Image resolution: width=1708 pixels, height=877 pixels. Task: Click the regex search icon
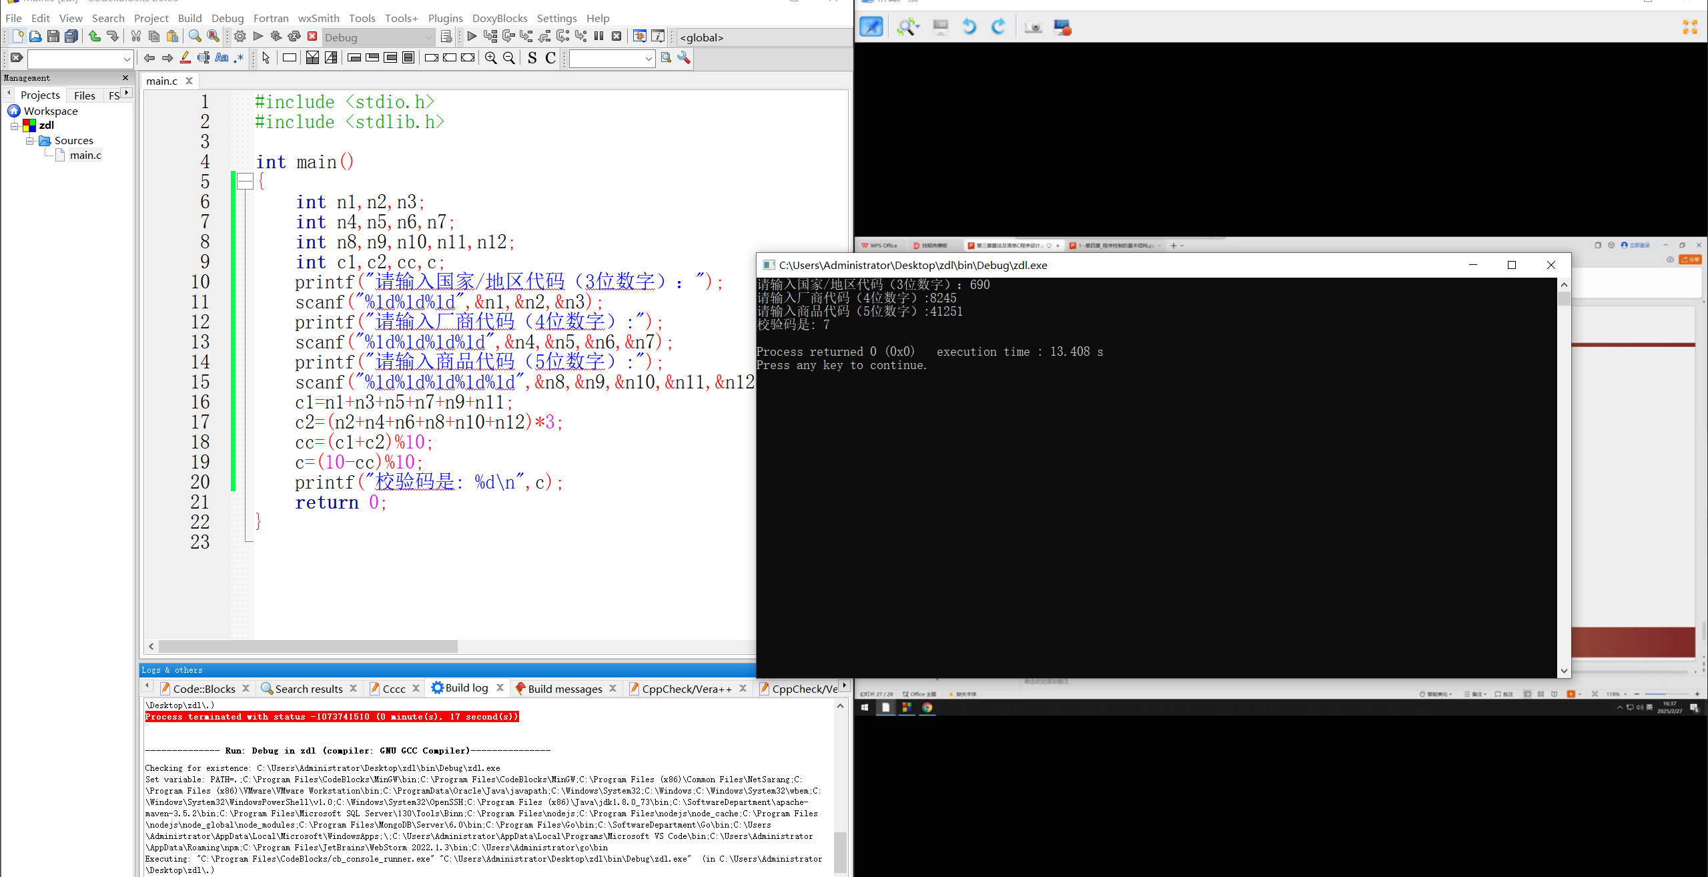(x=239, y=58)
